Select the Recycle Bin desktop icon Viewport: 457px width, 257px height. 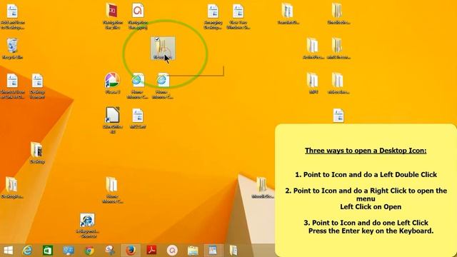click(x=12, y=49)
